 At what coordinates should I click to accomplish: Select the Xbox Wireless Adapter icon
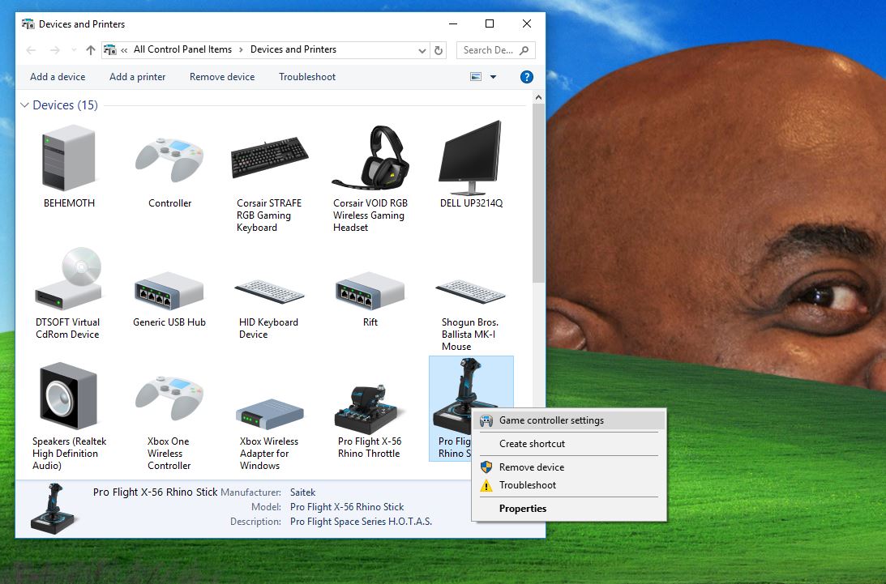270,414
